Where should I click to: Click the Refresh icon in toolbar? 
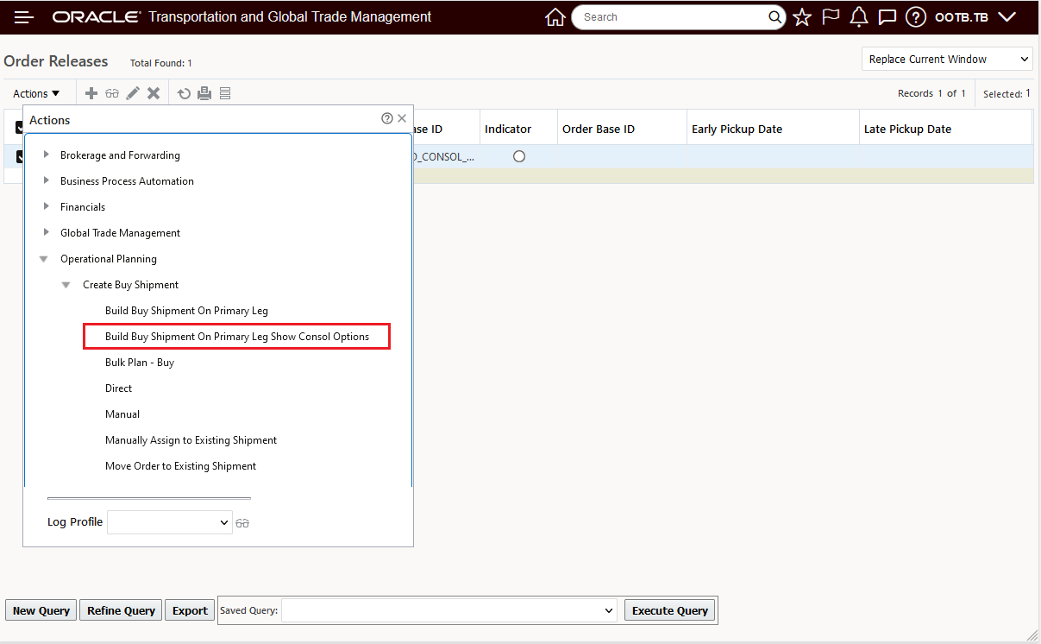184,93
